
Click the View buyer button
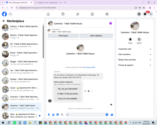tap(63, 36)
